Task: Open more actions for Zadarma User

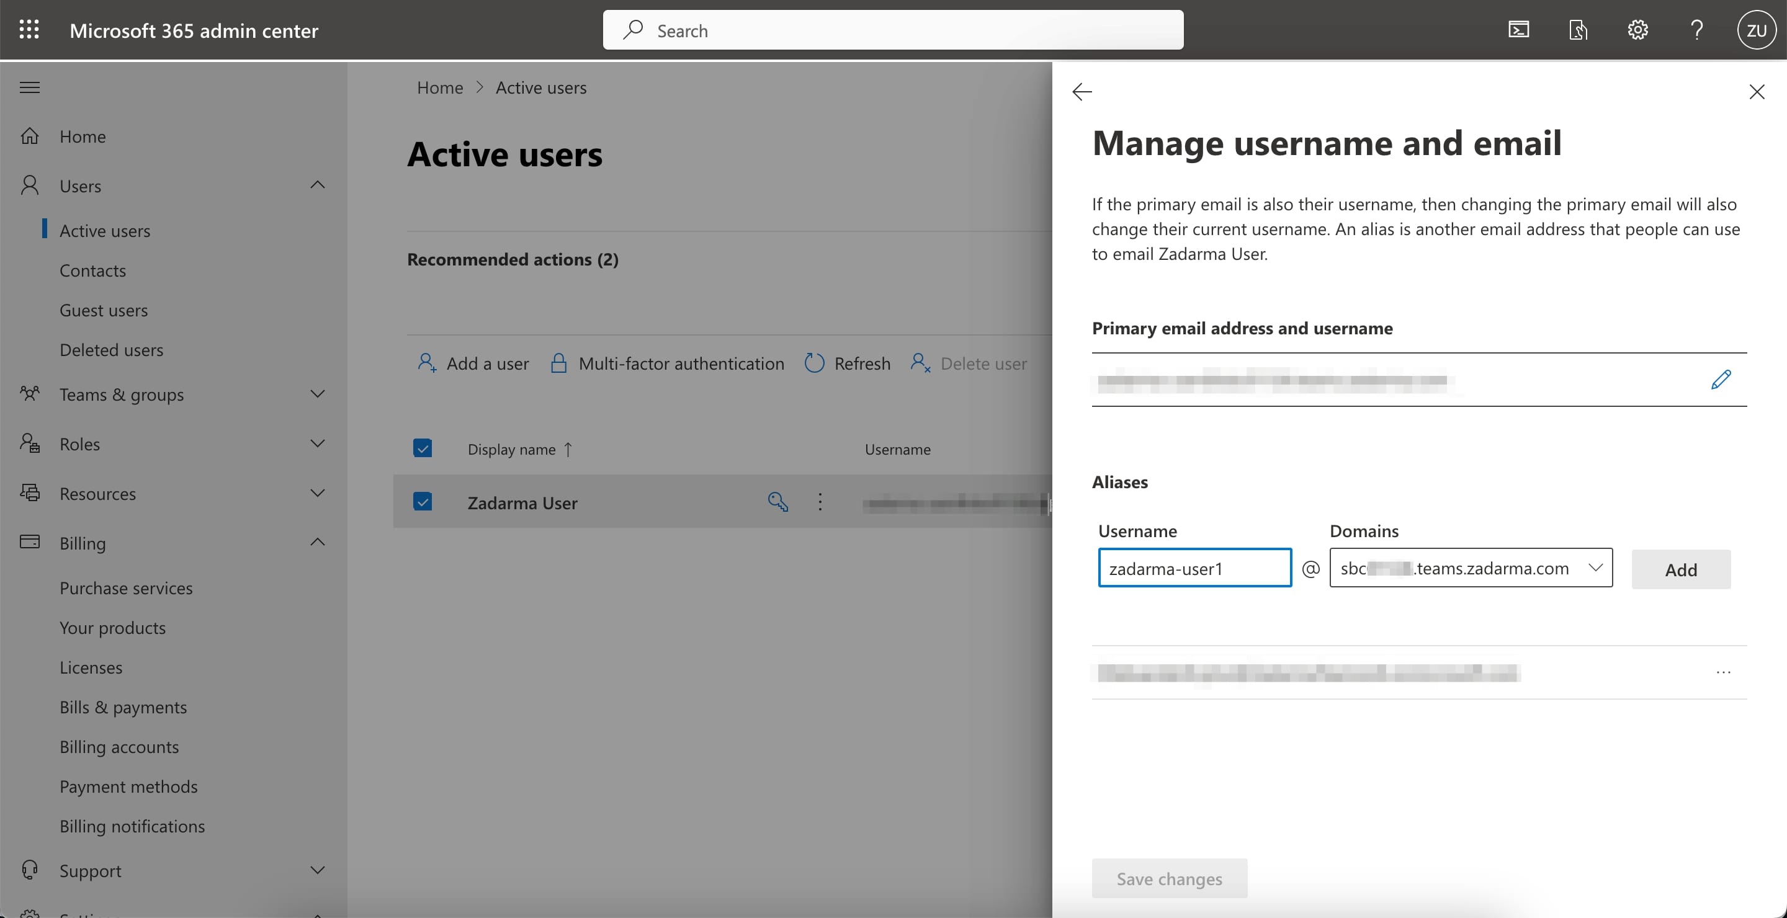Action: (x=821, y=501)
